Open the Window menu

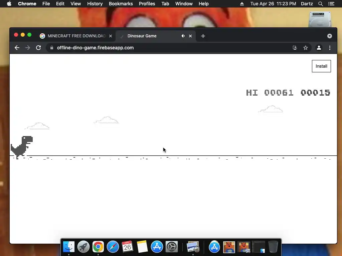click(x=184, y=4)
